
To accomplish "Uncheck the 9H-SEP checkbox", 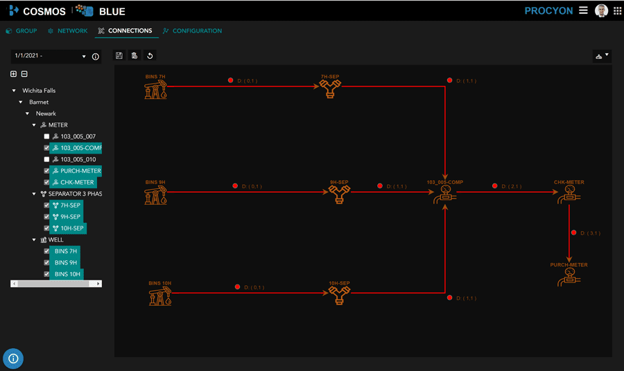I will 46,217.
